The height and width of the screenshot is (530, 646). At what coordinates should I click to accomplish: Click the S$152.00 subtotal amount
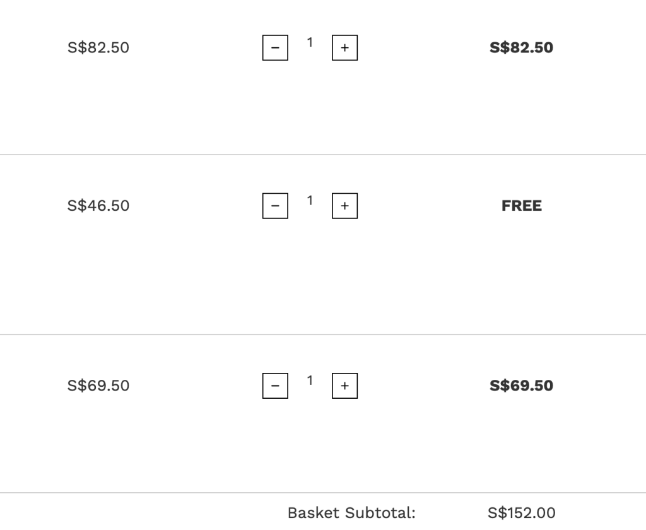[522, 513]
